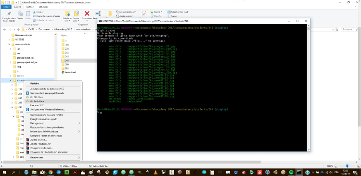Expand folder 242 in the tree
Viewport: 361px width, 176px height.
[12, 98]
